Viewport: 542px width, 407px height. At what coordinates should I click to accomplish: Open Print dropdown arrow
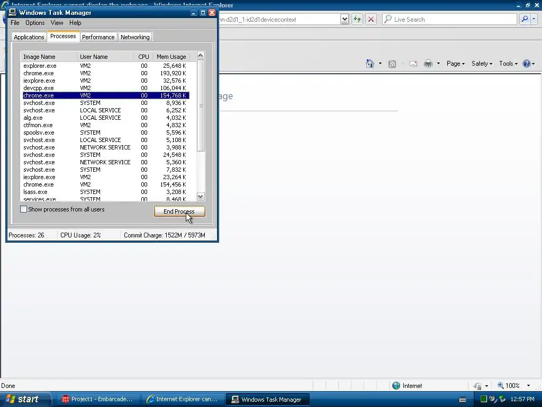(438, 64)
